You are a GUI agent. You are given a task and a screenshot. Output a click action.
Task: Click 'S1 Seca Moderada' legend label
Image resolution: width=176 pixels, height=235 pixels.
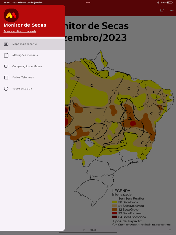coord(131,206)
